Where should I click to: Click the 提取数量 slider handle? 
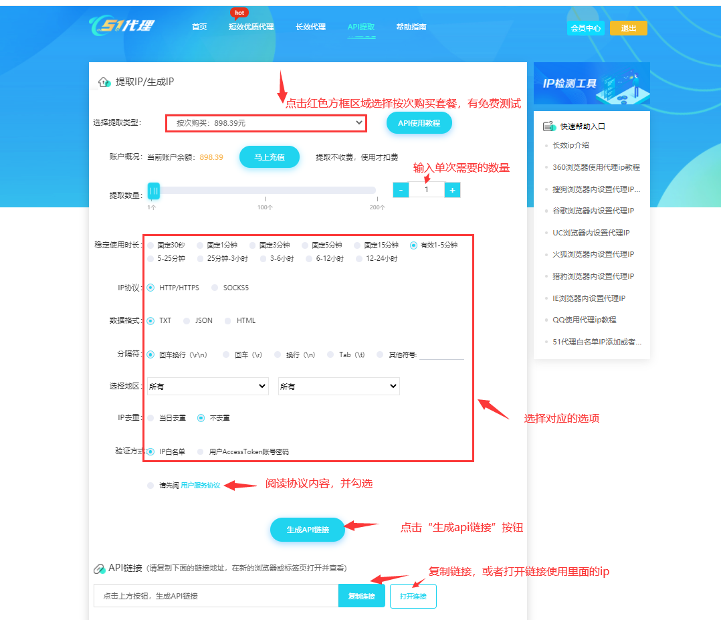(x=154, y=191)
